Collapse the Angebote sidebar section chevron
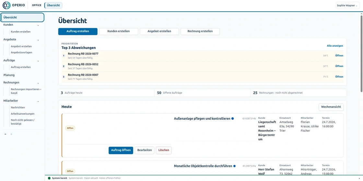 [38, 40]
